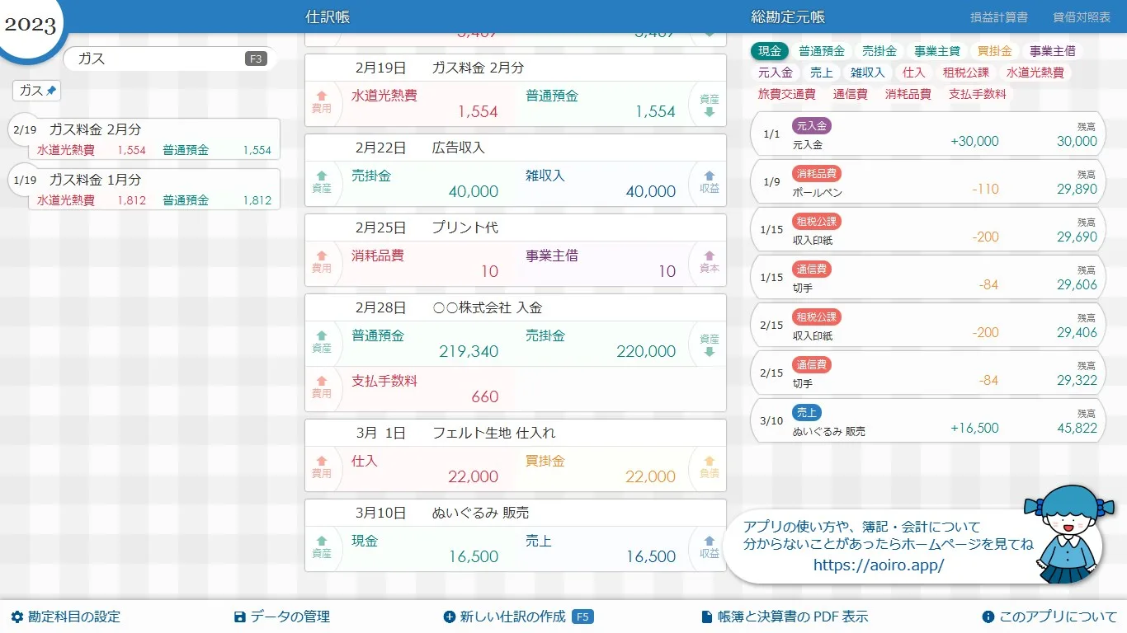The image size is (1127, 633).
Task: Click the 費用 arrow icon beside 支払手数料
Action: [322, 381]
